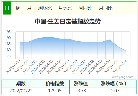The image size is (138, 96).
Task: Click the price index value 179.05
Action: pyautogui.click(x=55, y=91)
